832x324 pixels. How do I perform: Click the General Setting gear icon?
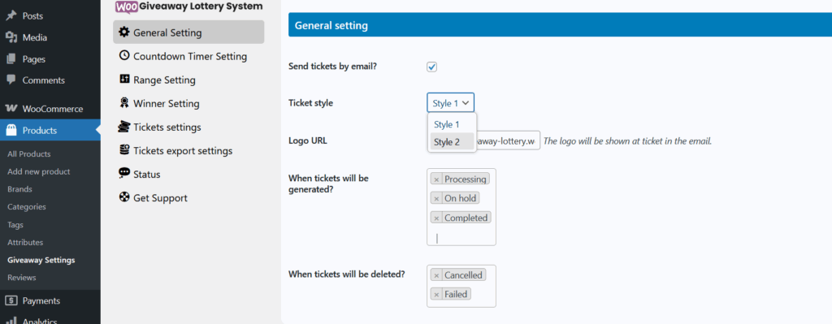coord(124,32)
